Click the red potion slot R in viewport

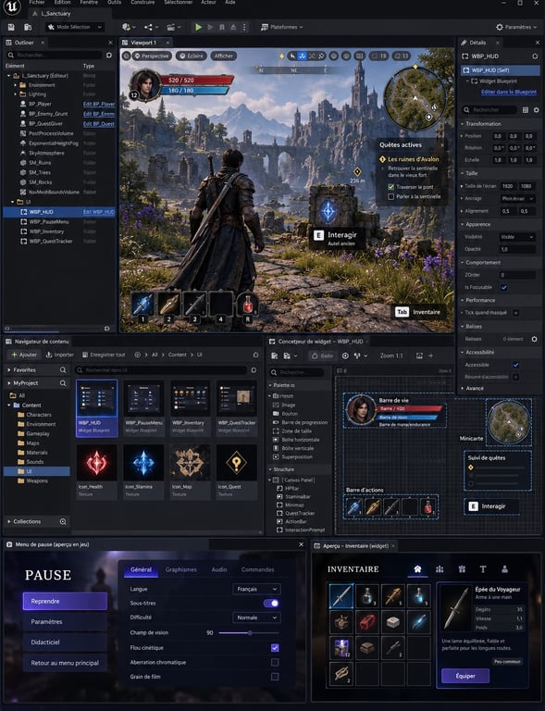248,305
